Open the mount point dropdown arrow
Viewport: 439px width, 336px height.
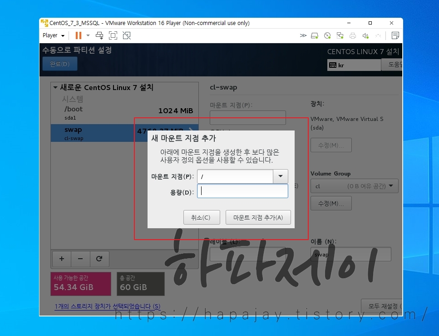click(281, 176)
